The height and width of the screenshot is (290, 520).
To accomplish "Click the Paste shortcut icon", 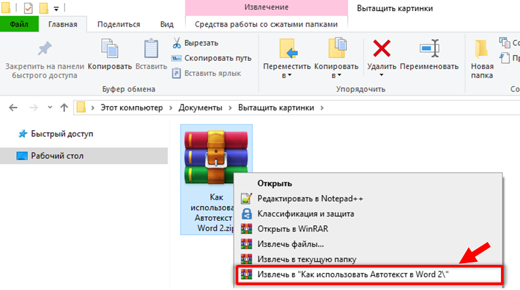I will pos(176,73).
